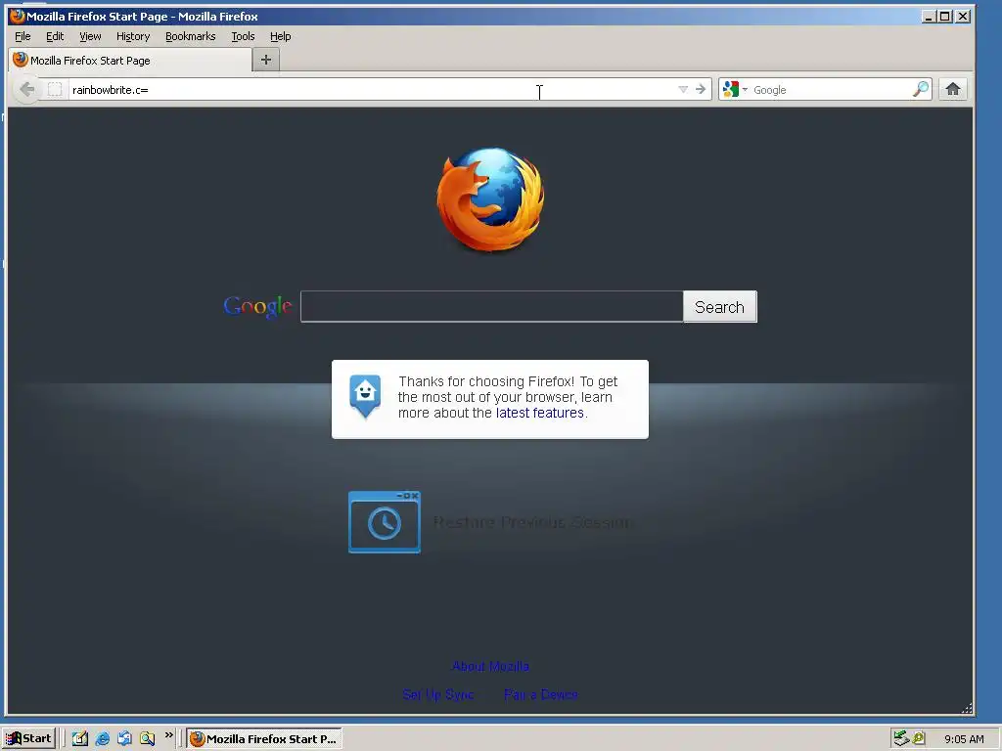The height and width of the screenshot is (751, 1002).
Task: Click the Google search field on the start page
Action: coord(491,306)
